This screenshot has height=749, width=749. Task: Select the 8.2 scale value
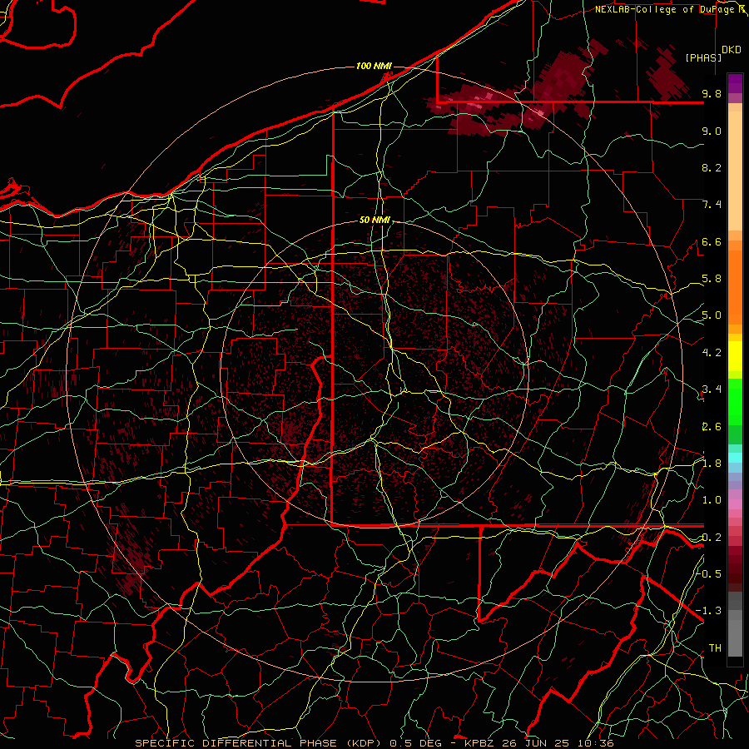712,167
